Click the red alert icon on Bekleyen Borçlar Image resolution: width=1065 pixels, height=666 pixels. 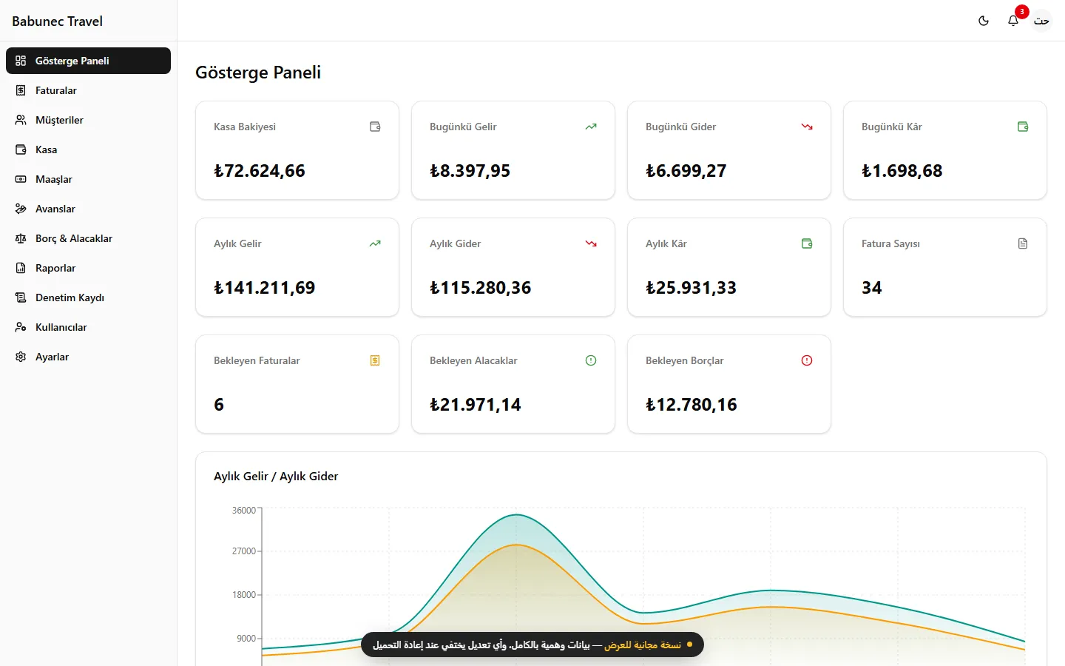tap(807, 360)
